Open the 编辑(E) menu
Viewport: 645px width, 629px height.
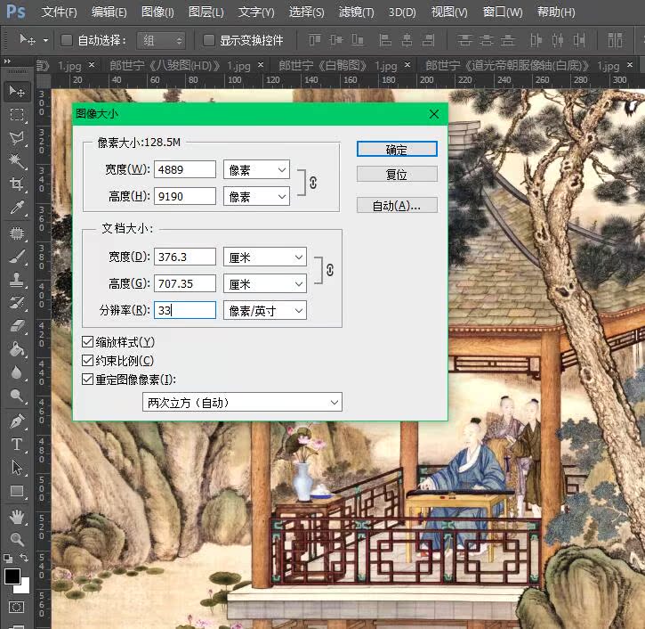click(109, 12)
